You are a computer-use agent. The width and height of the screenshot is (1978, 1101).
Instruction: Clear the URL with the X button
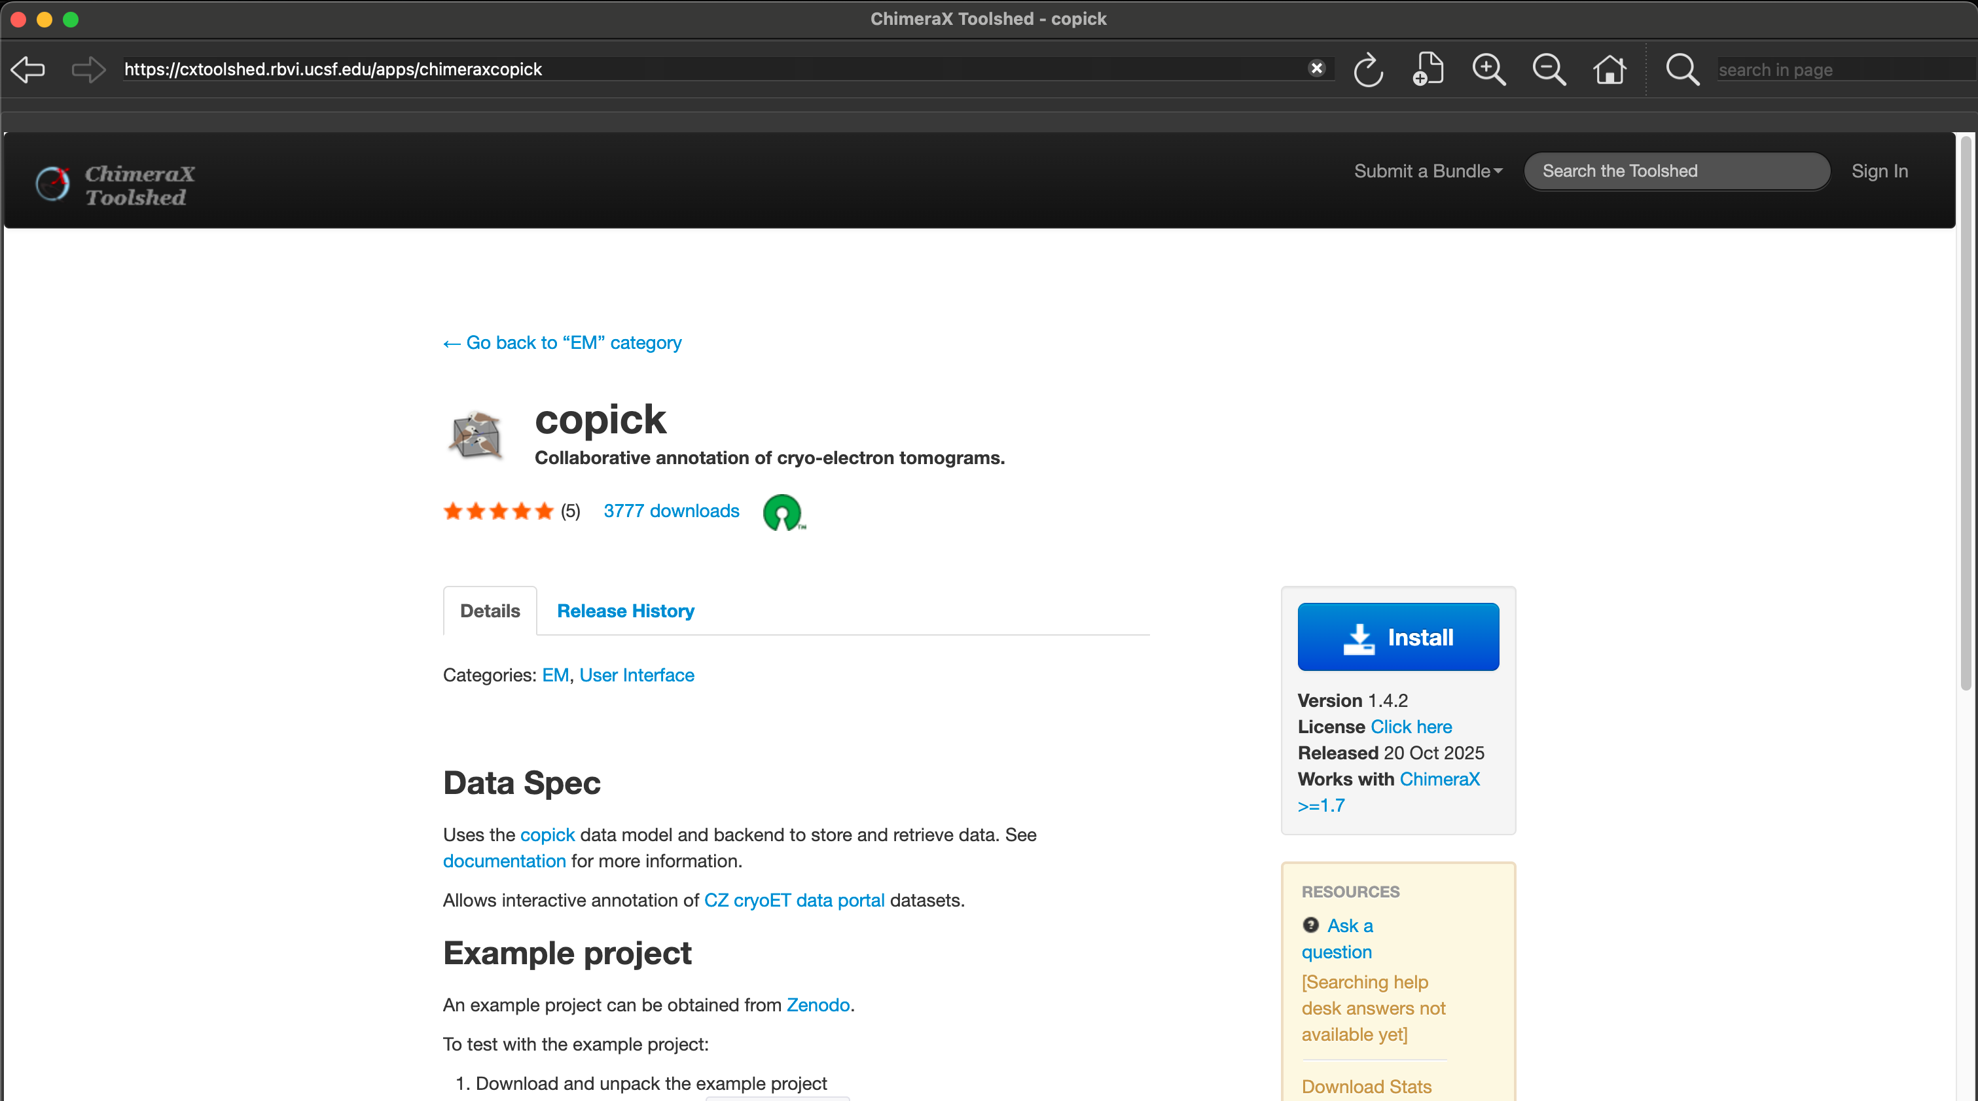pyautogui.click(x=1316, y=68)
